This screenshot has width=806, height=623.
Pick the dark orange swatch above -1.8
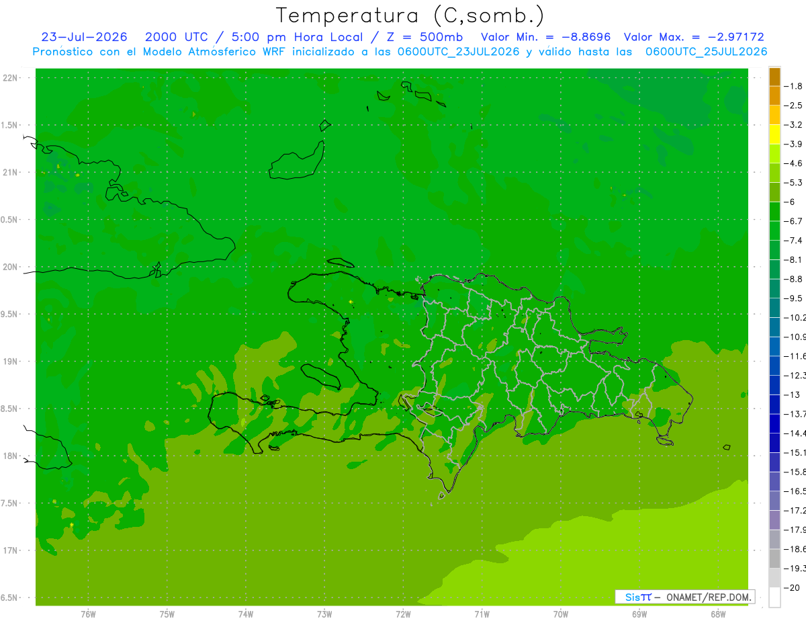click(x=774, y=77)
